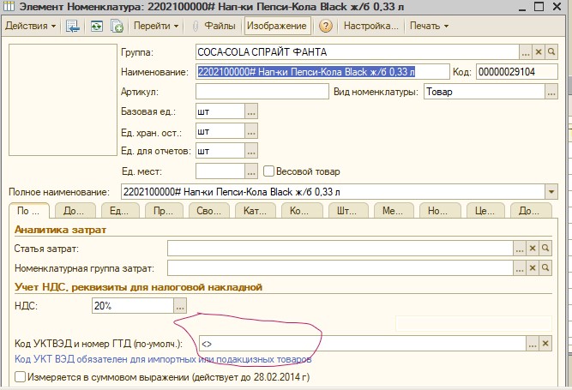Switch to the 'Це...' tab
Viewport: 572px width, 390px height.
pyautogui.click(x=485, y=211)
